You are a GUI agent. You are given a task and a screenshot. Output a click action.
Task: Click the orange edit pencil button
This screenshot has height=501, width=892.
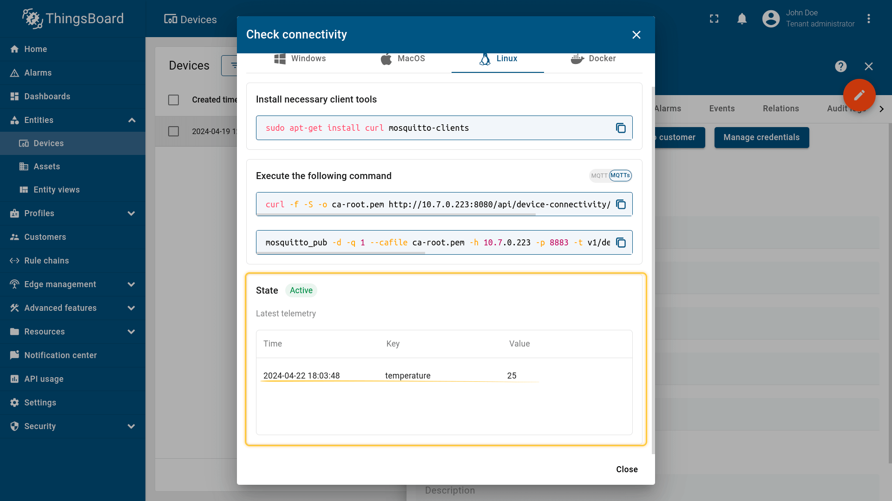pyautogui.click(x=859, y=95)
